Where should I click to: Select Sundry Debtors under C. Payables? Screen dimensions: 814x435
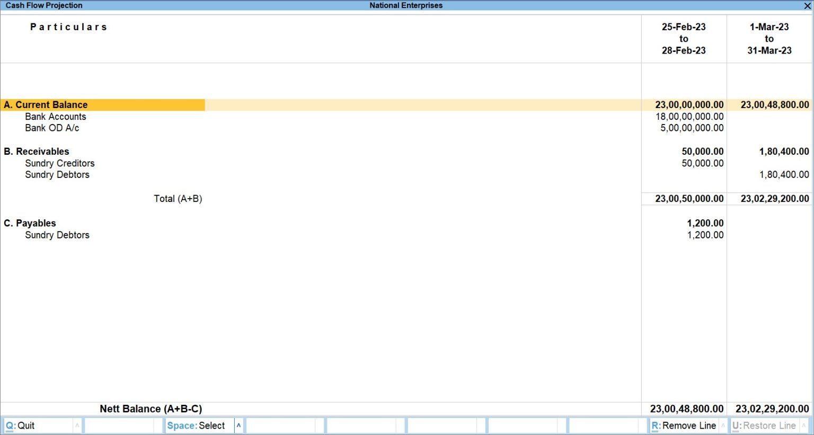click(57, 235)
